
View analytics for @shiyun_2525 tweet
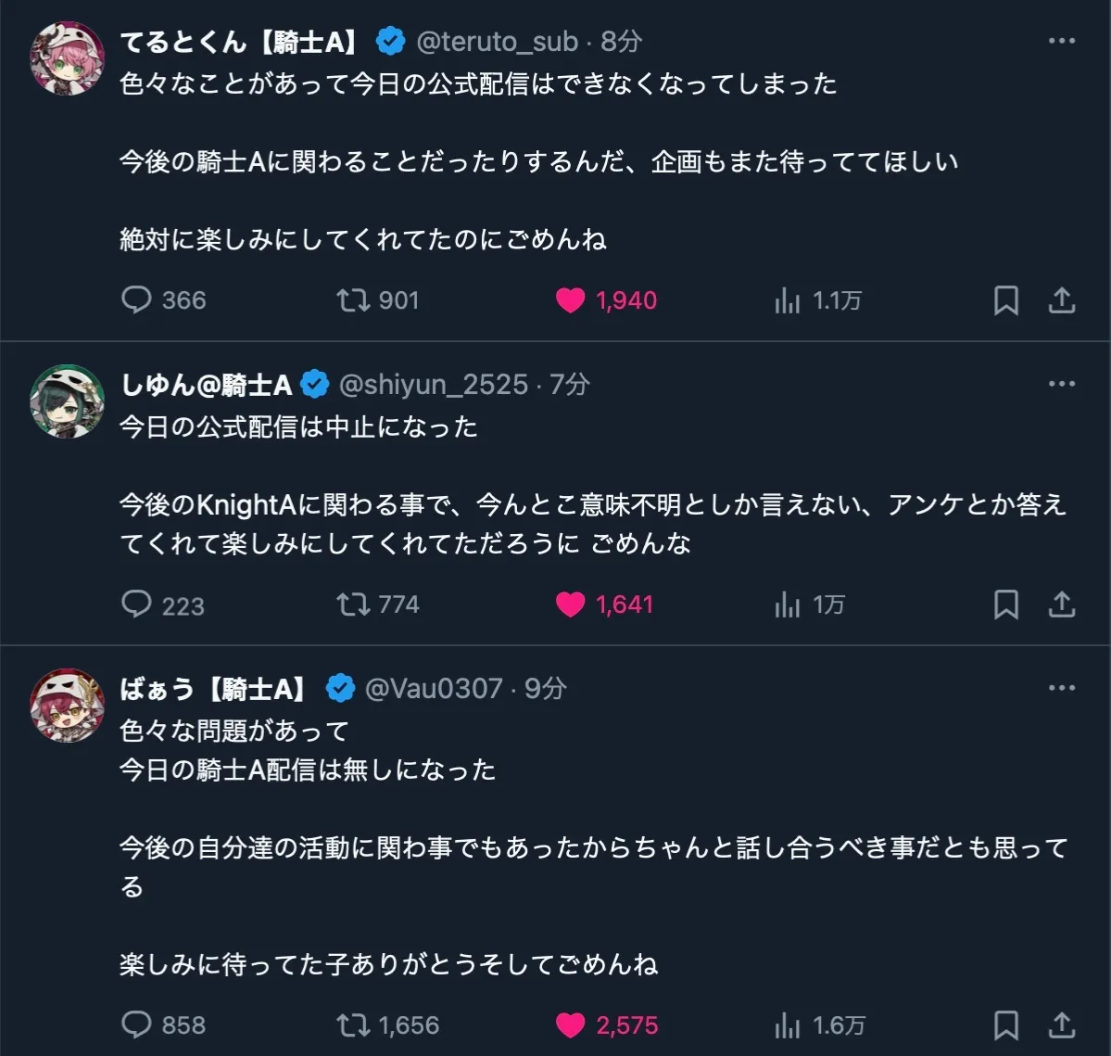(x=788, y=604)
